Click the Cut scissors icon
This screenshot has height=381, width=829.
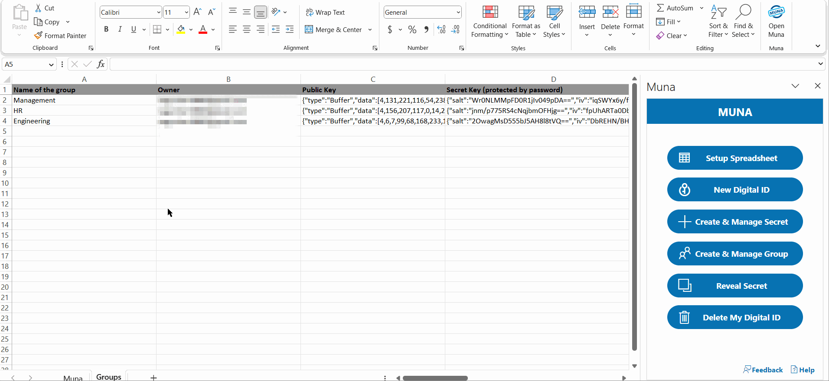click(38, 8)
